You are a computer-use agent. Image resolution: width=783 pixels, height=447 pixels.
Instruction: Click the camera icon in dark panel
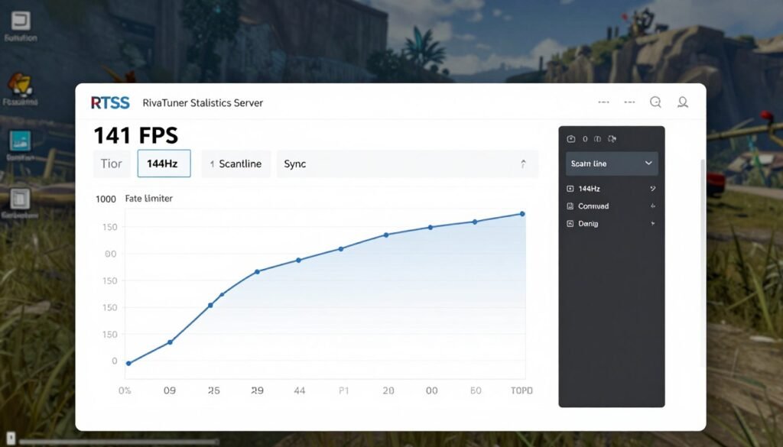tap(570, 139)
